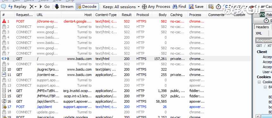Sort by the Content-Type column header
Screen dimensions: 272x118
106,15
